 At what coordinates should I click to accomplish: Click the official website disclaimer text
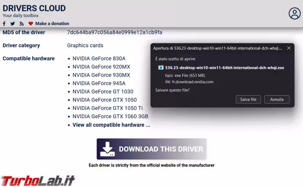click(151, 165)
